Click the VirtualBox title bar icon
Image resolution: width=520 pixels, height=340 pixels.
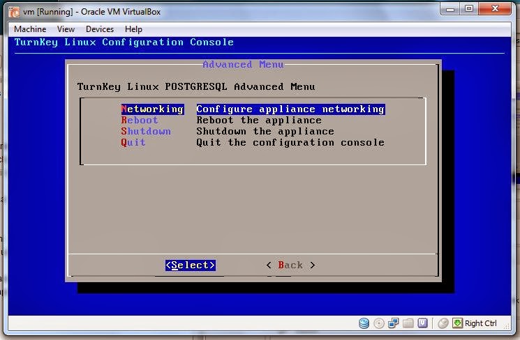[14, 12]
